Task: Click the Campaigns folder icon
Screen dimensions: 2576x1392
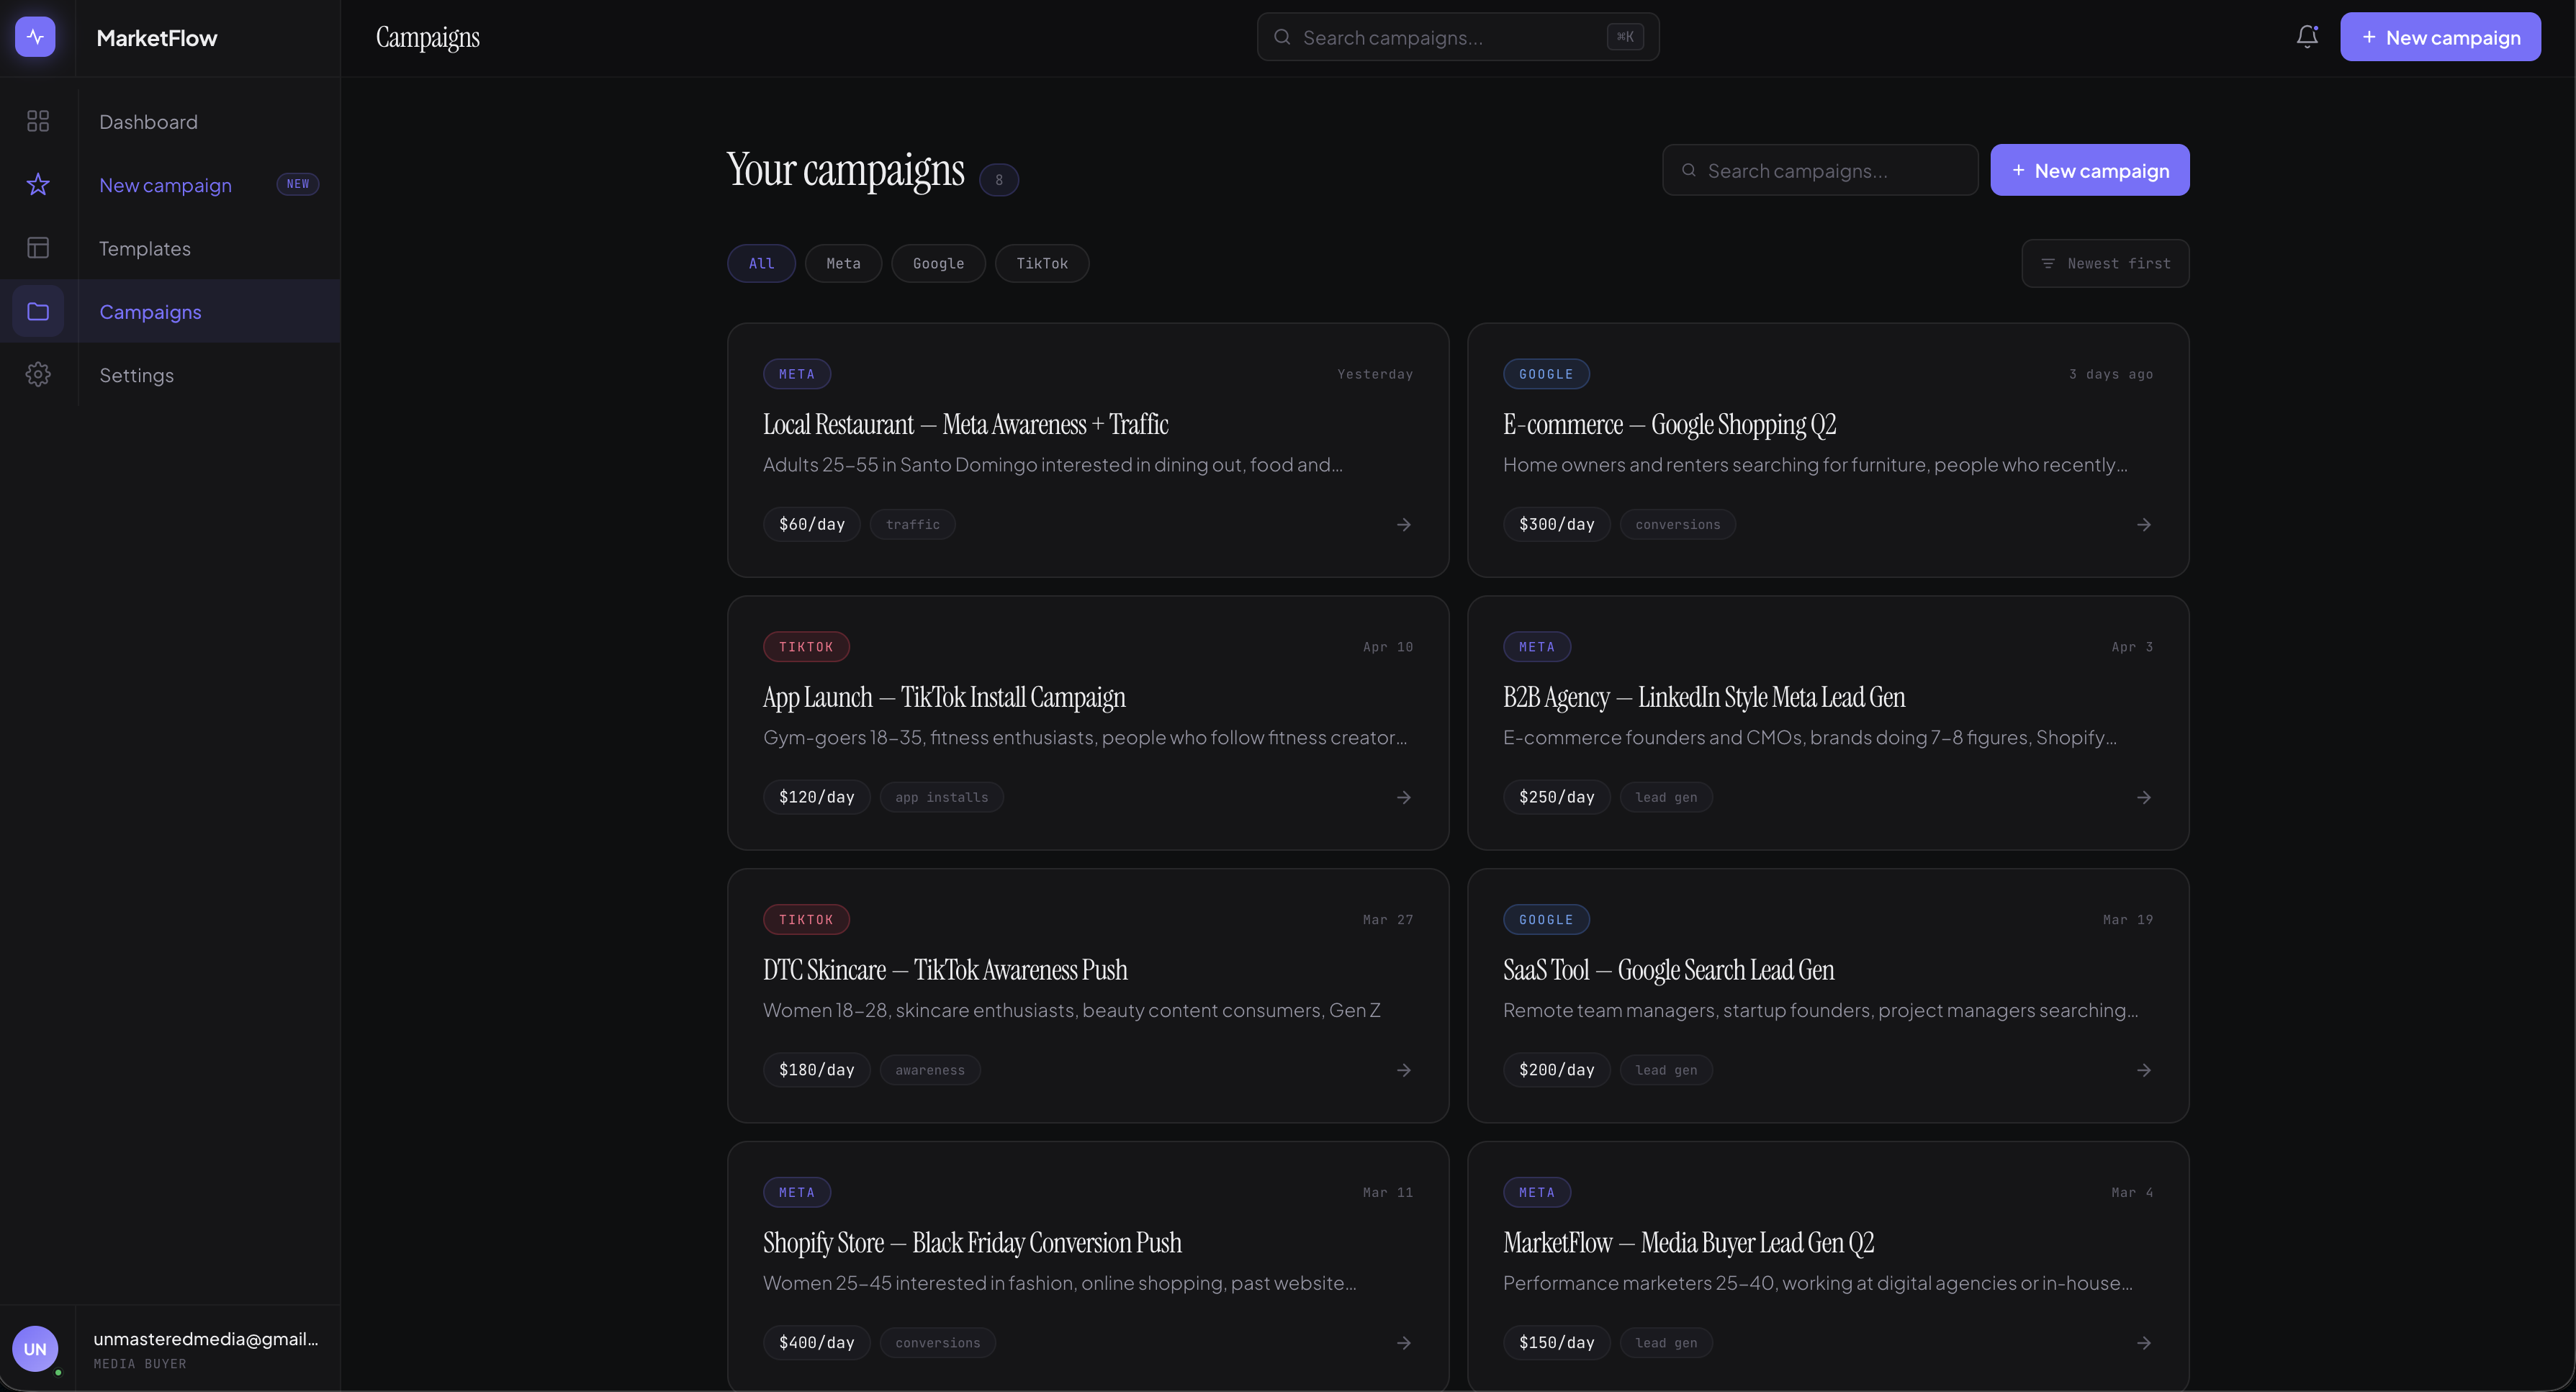Action: click(38, 311)
